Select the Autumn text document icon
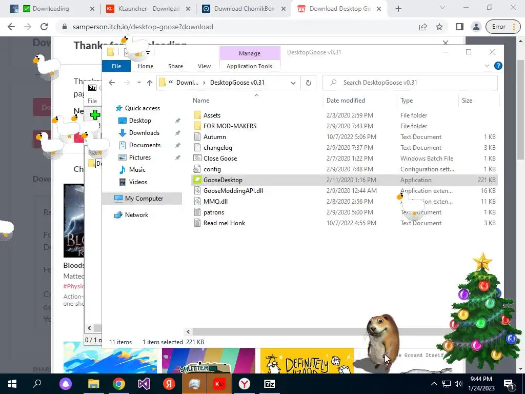 pos(197,136)
